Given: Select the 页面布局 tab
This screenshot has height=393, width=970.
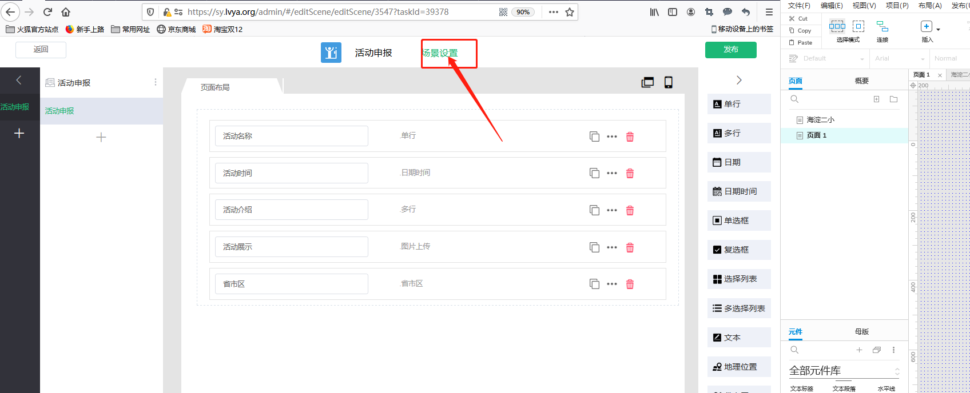Looking at the screenshot, I should (x=215, y=87).
